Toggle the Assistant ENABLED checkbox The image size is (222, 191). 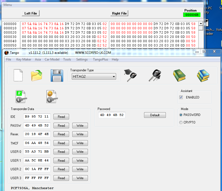click(x=181, y=97)
